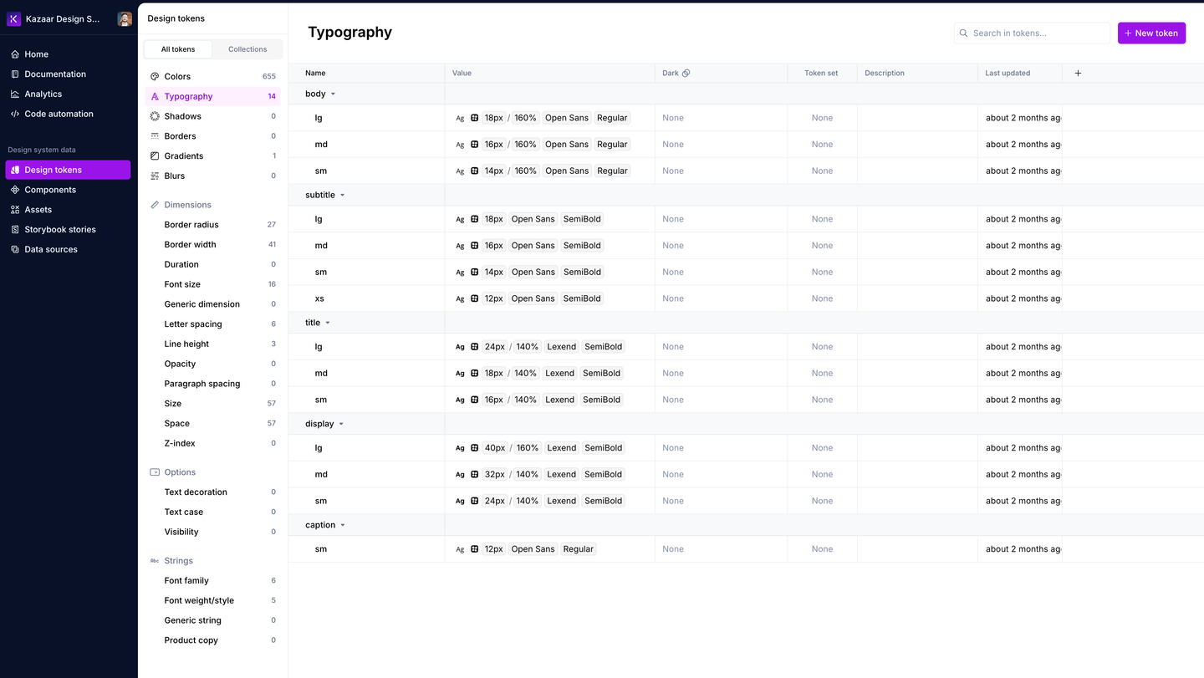1204x678 pixels.
Task: Focus the Search in tokens field
Action: [1032, 33]
